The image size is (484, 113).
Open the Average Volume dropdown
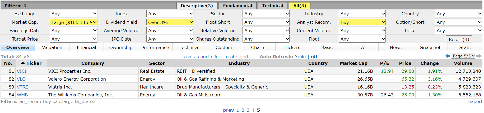tap(170, 31)
